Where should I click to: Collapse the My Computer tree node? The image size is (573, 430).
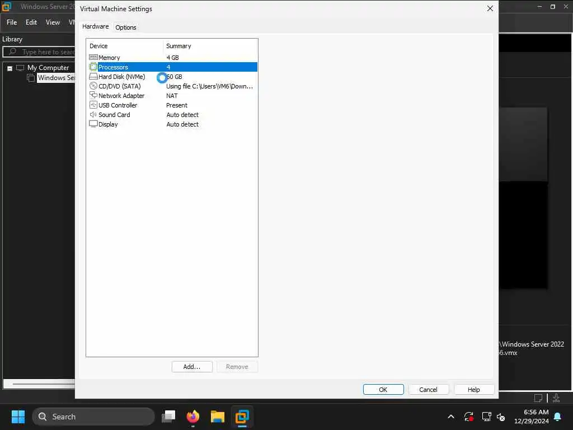(x=10, y=68)
